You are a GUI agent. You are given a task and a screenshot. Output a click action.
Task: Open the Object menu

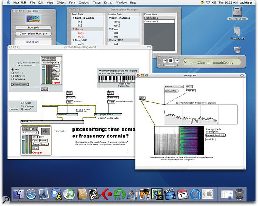pos(61,2)
